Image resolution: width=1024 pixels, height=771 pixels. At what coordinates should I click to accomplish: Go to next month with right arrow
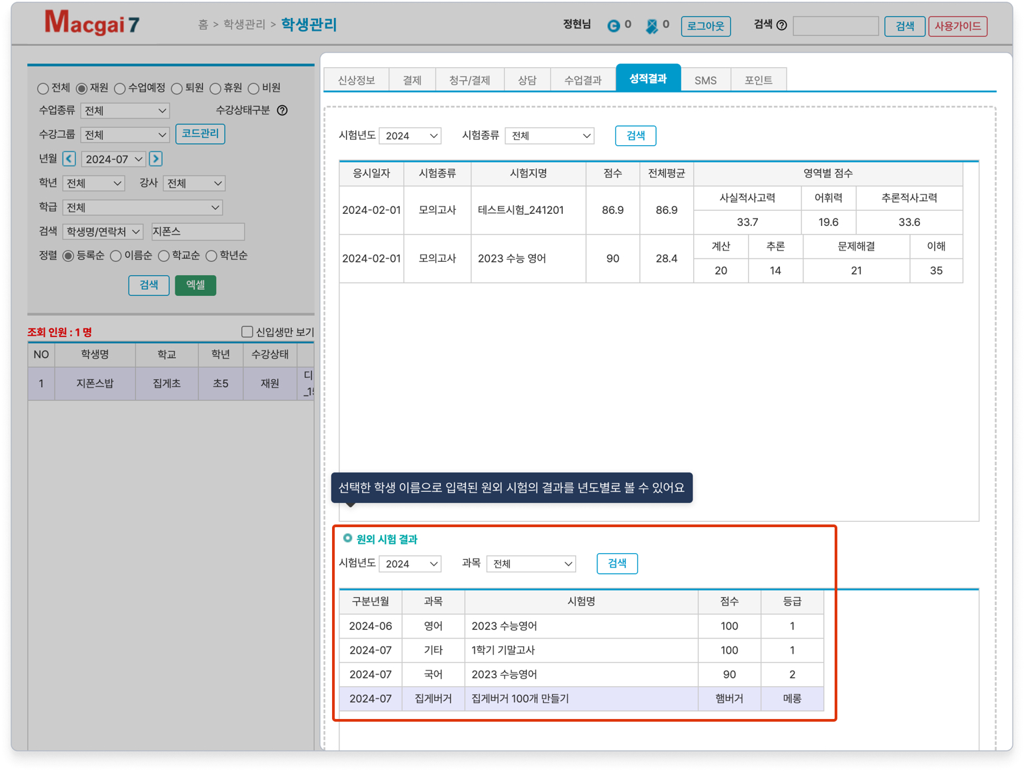[156, 159]
